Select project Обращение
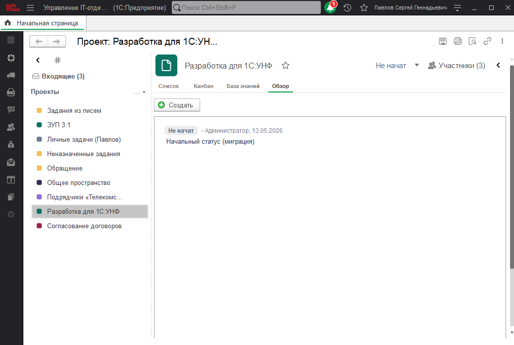 coord(89,169)
